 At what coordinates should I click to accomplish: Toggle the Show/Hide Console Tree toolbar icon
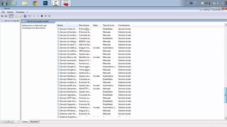tap(11, 16)
